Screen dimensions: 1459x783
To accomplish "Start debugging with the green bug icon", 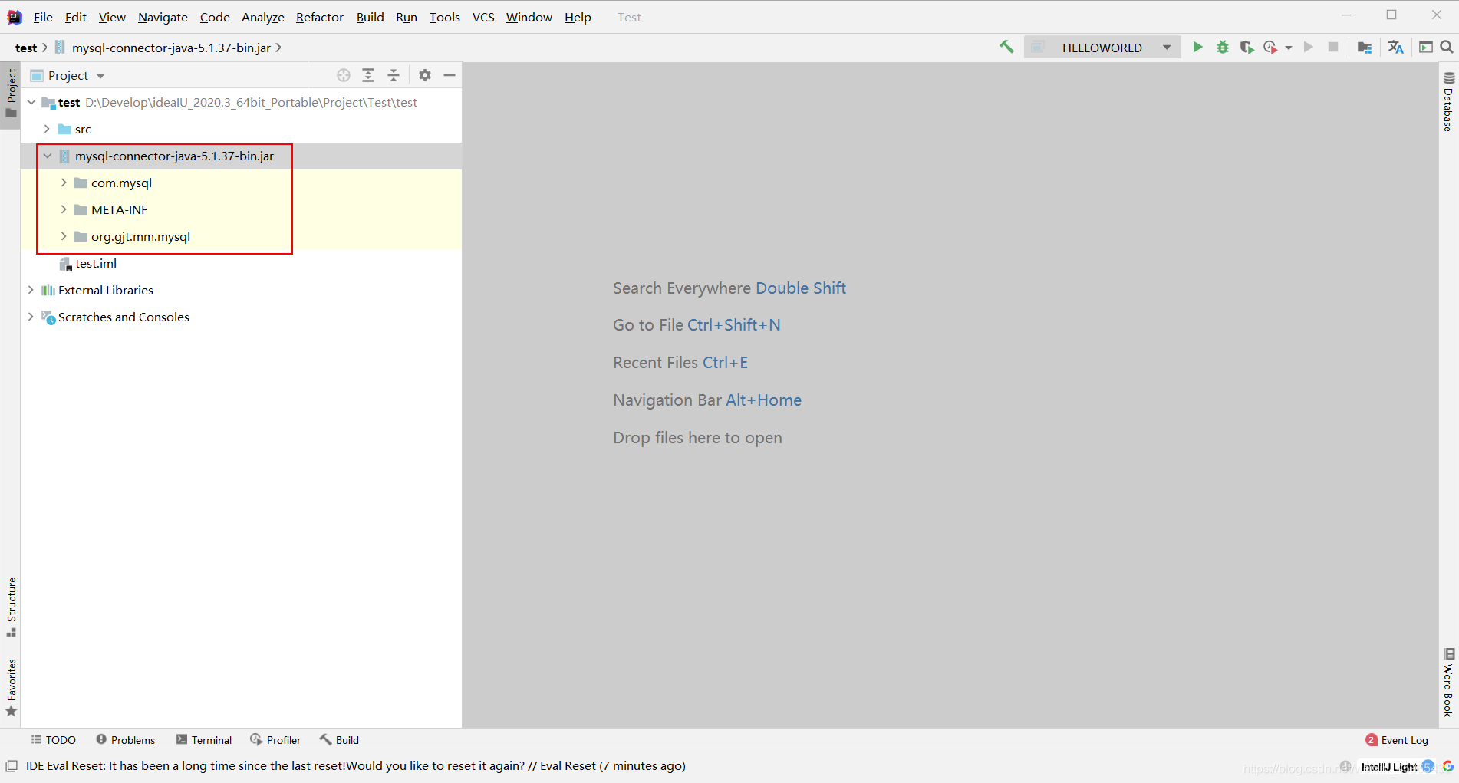I will [x=1223, y=48].
